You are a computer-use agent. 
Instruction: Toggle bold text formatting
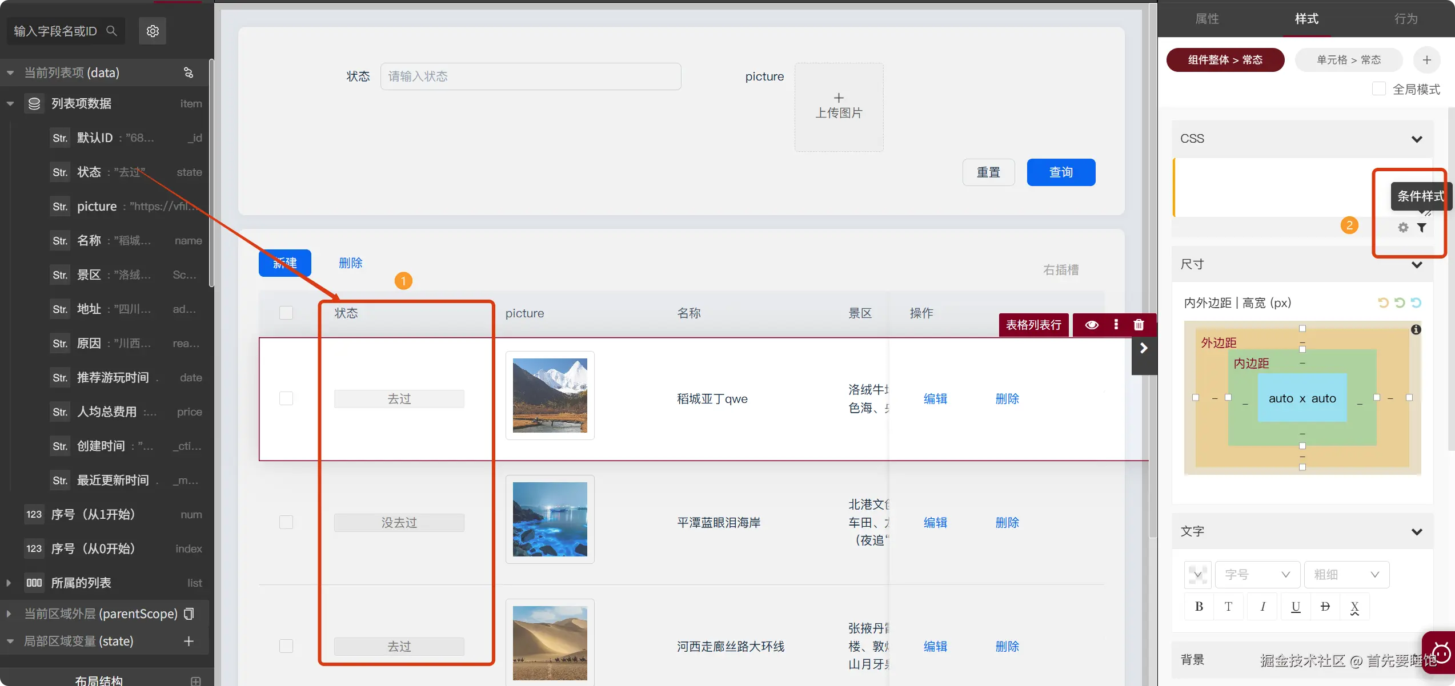coord(1199,607)
